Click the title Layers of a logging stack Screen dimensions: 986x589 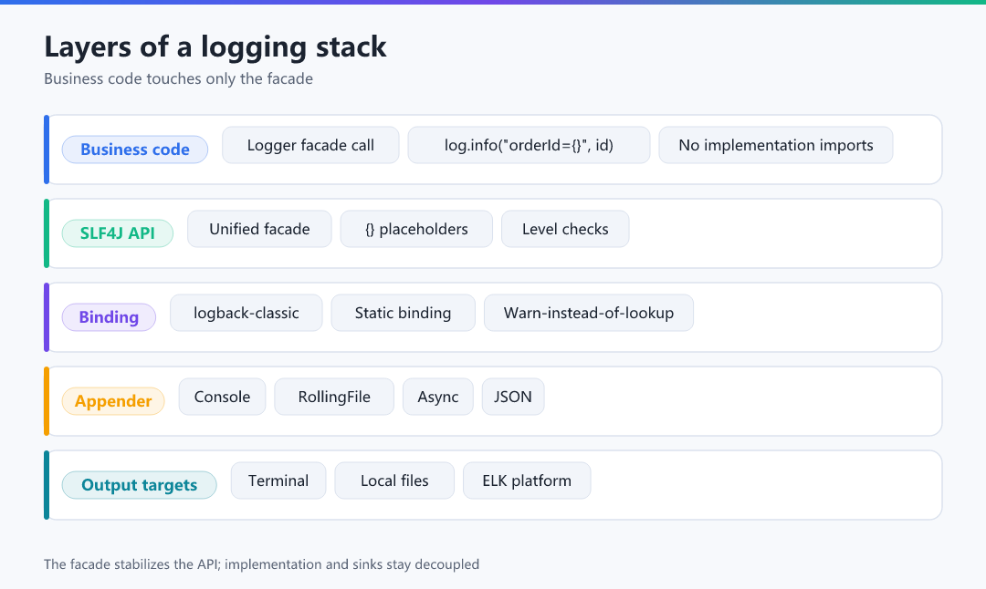point(215,47)
